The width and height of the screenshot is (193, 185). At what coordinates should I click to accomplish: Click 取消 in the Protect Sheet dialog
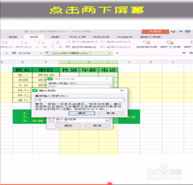coord(97,126)
